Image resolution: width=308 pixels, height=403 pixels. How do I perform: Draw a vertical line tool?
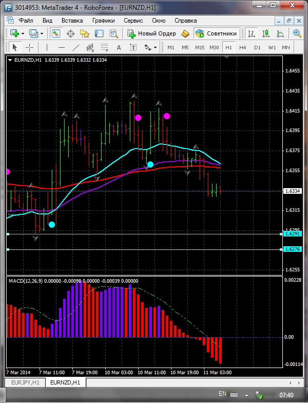point(47,47)
